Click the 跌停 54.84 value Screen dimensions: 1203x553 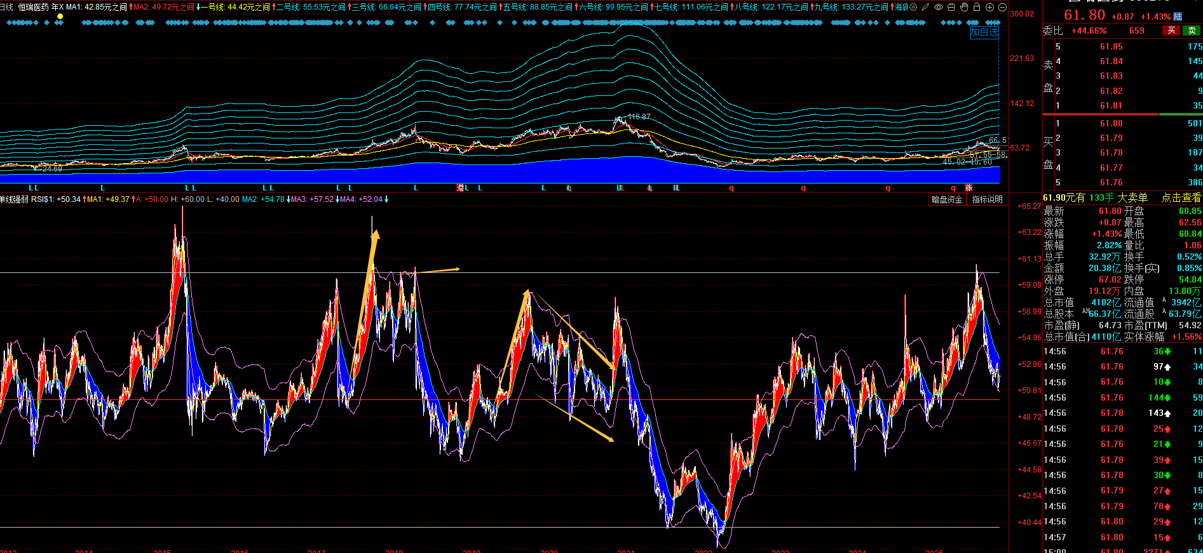point(1190,279)
